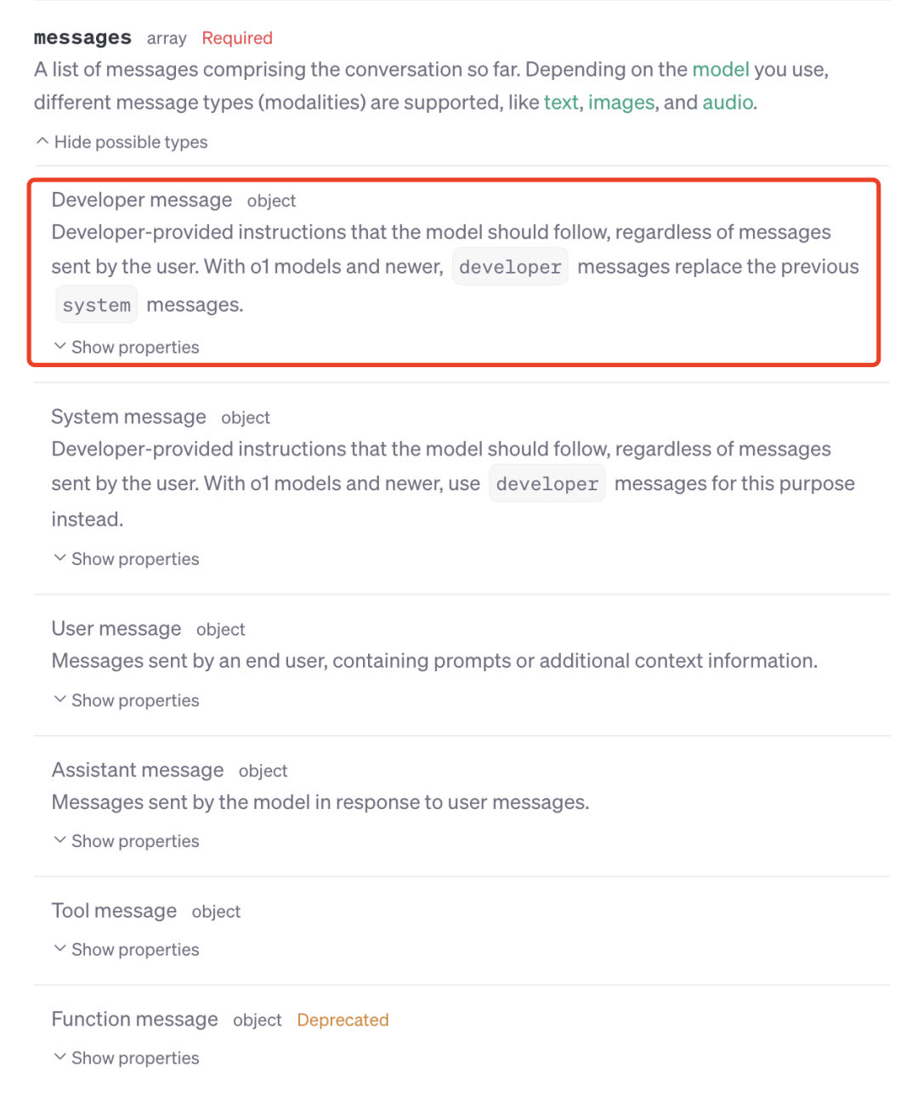Click the messages parameter name
Viewport: 918px width, 1108px height.
[82, 38]
